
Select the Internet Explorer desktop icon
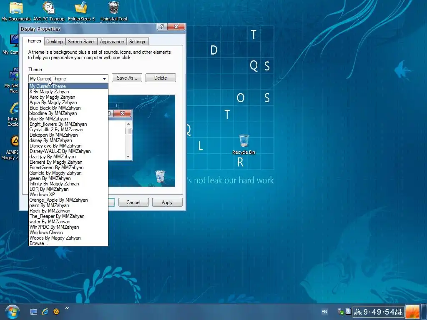13,114
